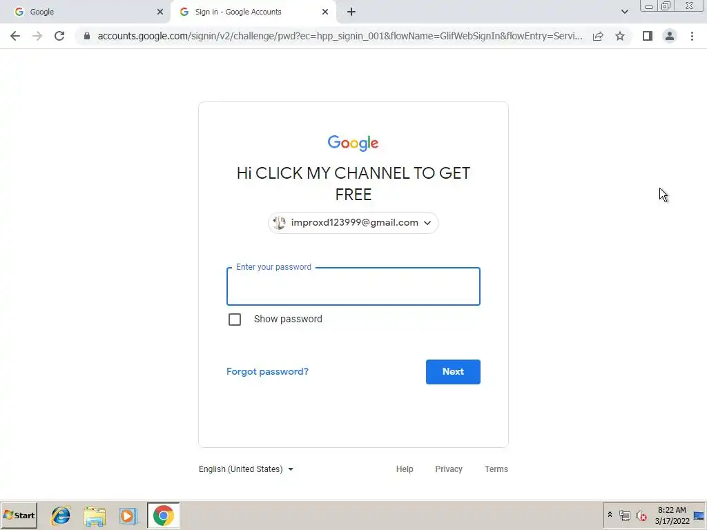707x530 pixels.
Task: Click the forward navigation arrow
Action: [x=37, y=36]
